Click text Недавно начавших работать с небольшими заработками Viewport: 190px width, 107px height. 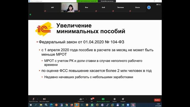tap(89, 77)
